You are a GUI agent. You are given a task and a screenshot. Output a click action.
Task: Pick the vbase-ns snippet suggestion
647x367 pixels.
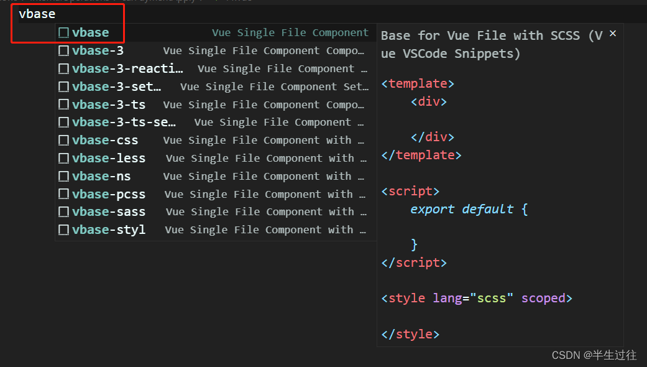point(216,176)
